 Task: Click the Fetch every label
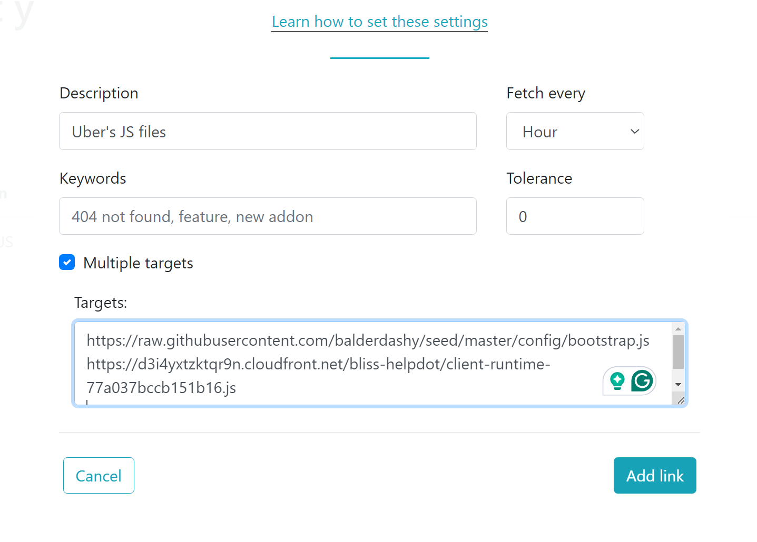point(546,93)
